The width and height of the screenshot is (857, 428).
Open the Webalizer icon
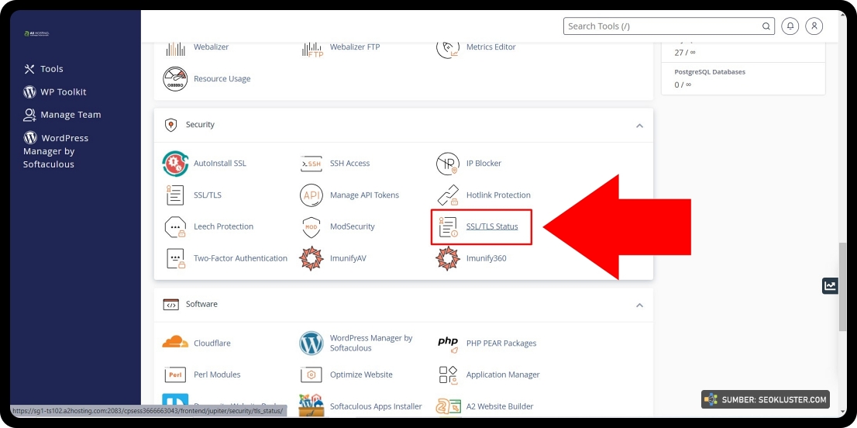(175, 48)
